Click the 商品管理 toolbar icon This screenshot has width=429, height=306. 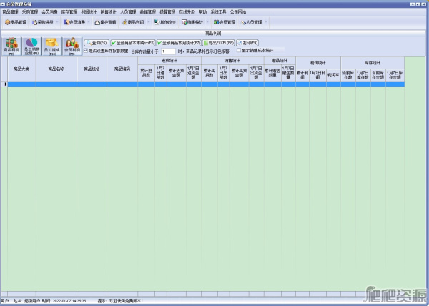coord(14,22)
